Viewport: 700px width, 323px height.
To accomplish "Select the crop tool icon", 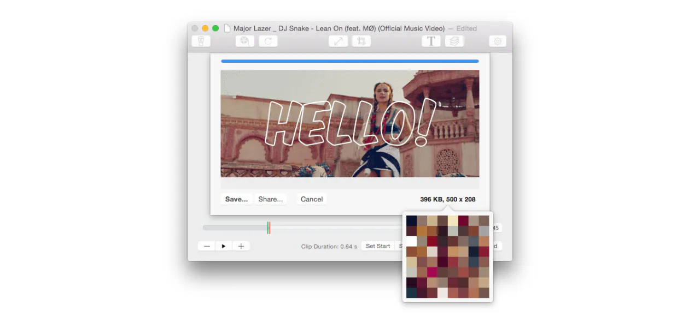I will (361, 41).
